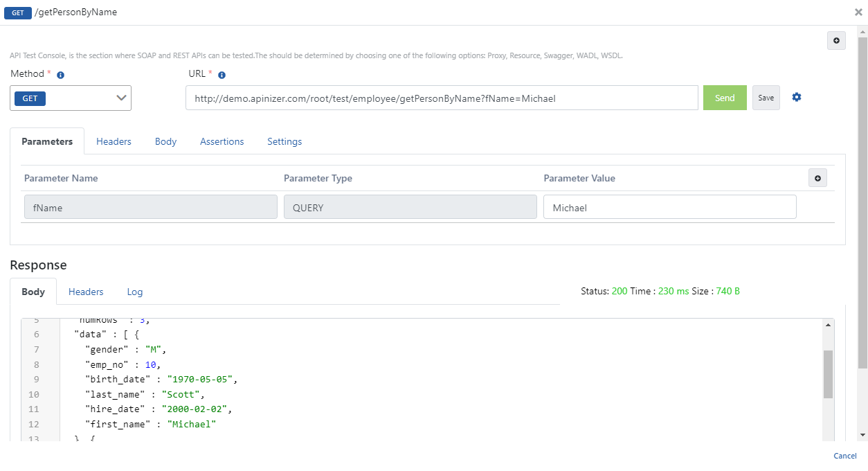Add a new parameter row with plus icon
Image resolution: width=868 pixels, height=471 pixels.
pos(817,178)
